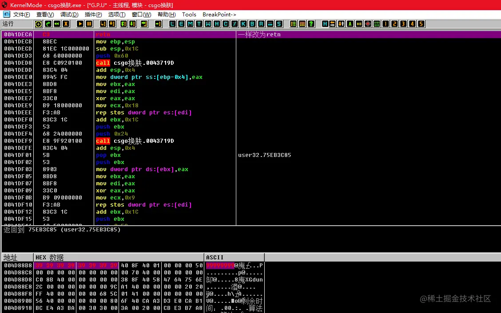Screen dimensions: 501x313
Task: Open CPU window with C icon
Action: point(226,24)
